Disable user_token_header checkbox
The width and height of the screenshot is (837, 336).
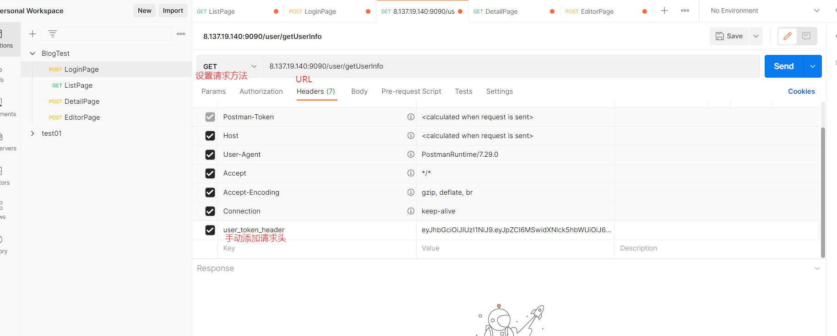tap(210, 230)
